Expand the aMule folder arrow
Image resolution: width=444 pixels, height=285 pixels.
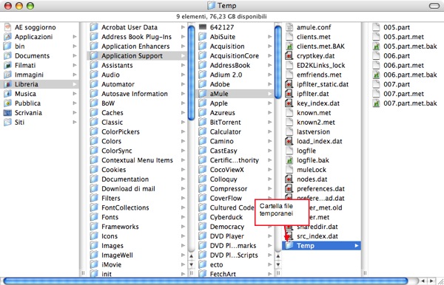coord(269,94)
